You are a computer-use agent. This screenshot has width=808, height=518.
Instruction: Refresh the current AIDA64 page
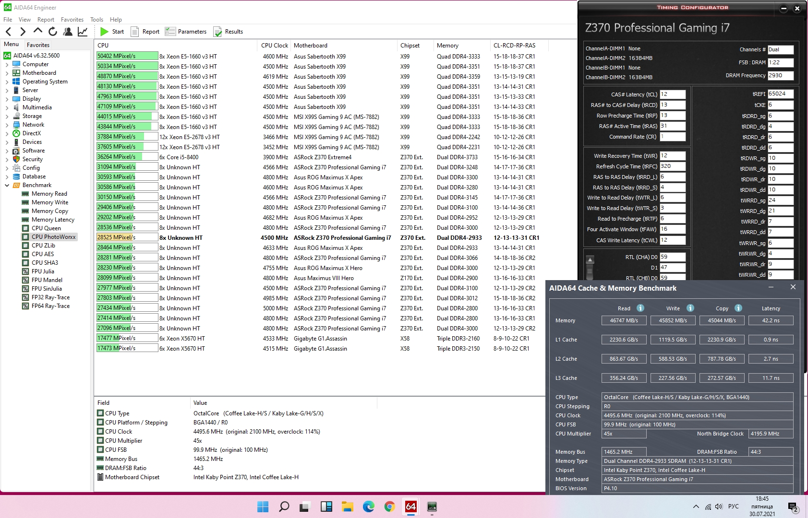53,32
